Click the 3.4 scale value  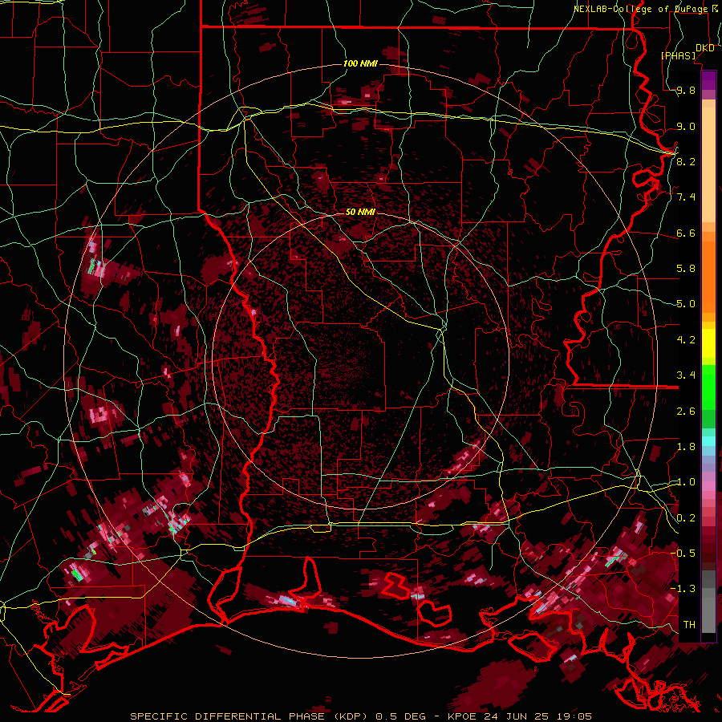coord(686,375)
